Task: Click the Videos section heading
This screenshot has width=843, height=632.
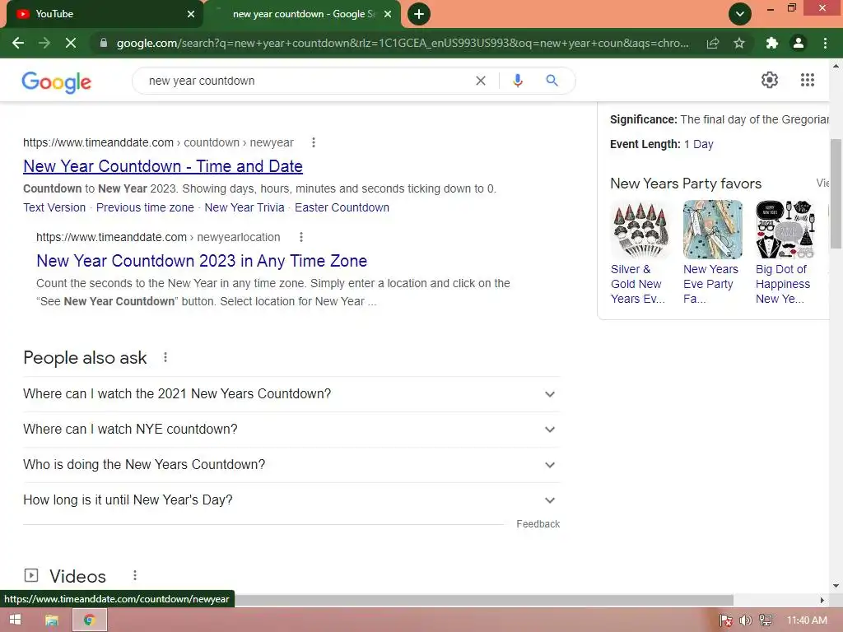Action: (77, 576)
